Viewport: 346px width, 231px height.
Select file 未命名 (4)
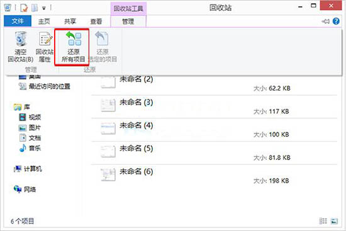coord(214,130)
